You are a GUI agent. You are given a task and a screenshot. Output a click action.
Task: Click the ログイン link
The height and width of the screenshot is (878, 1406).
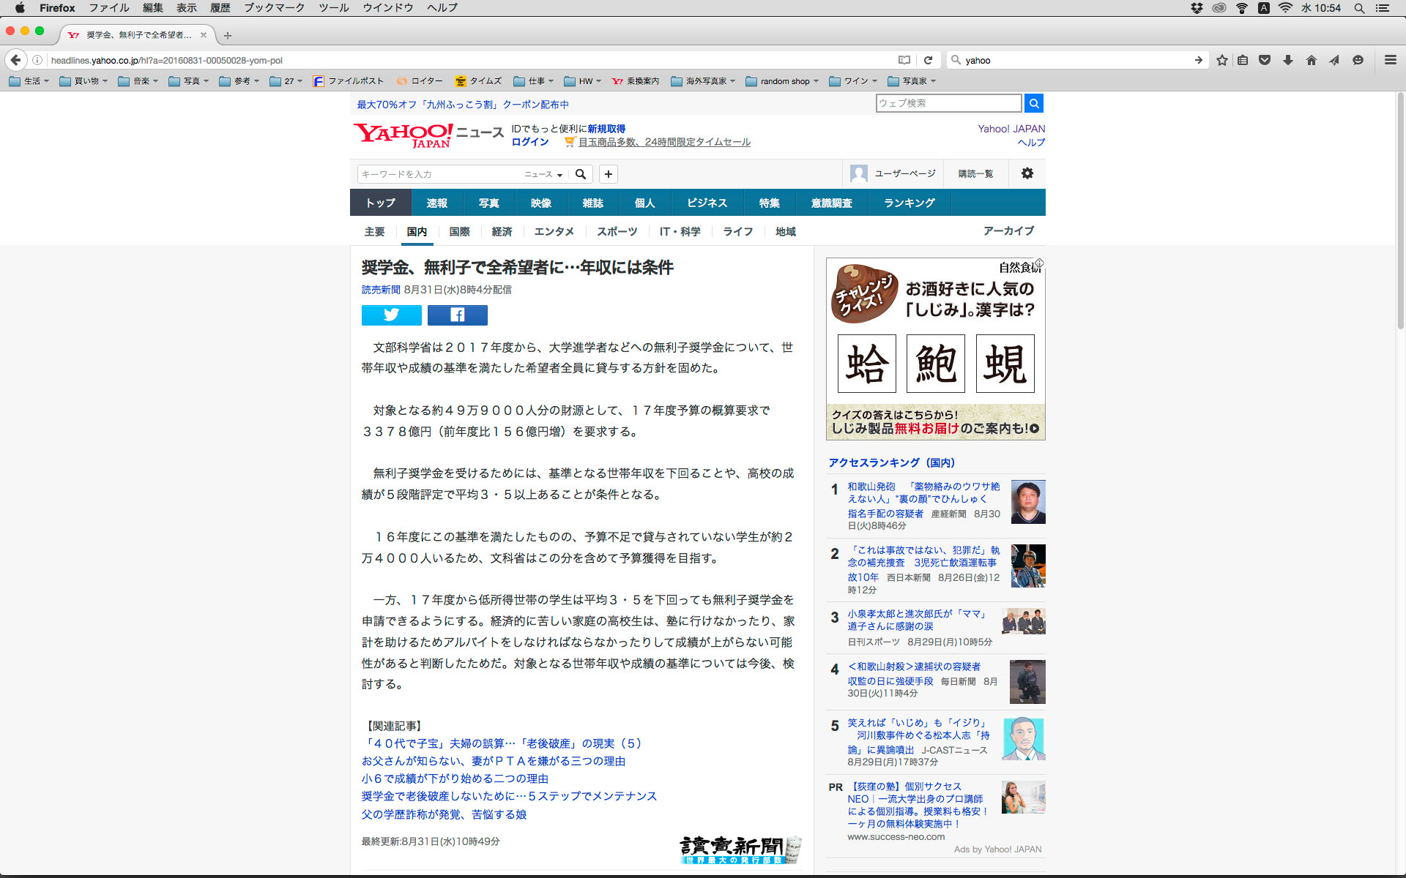click(x=529, y=142)
